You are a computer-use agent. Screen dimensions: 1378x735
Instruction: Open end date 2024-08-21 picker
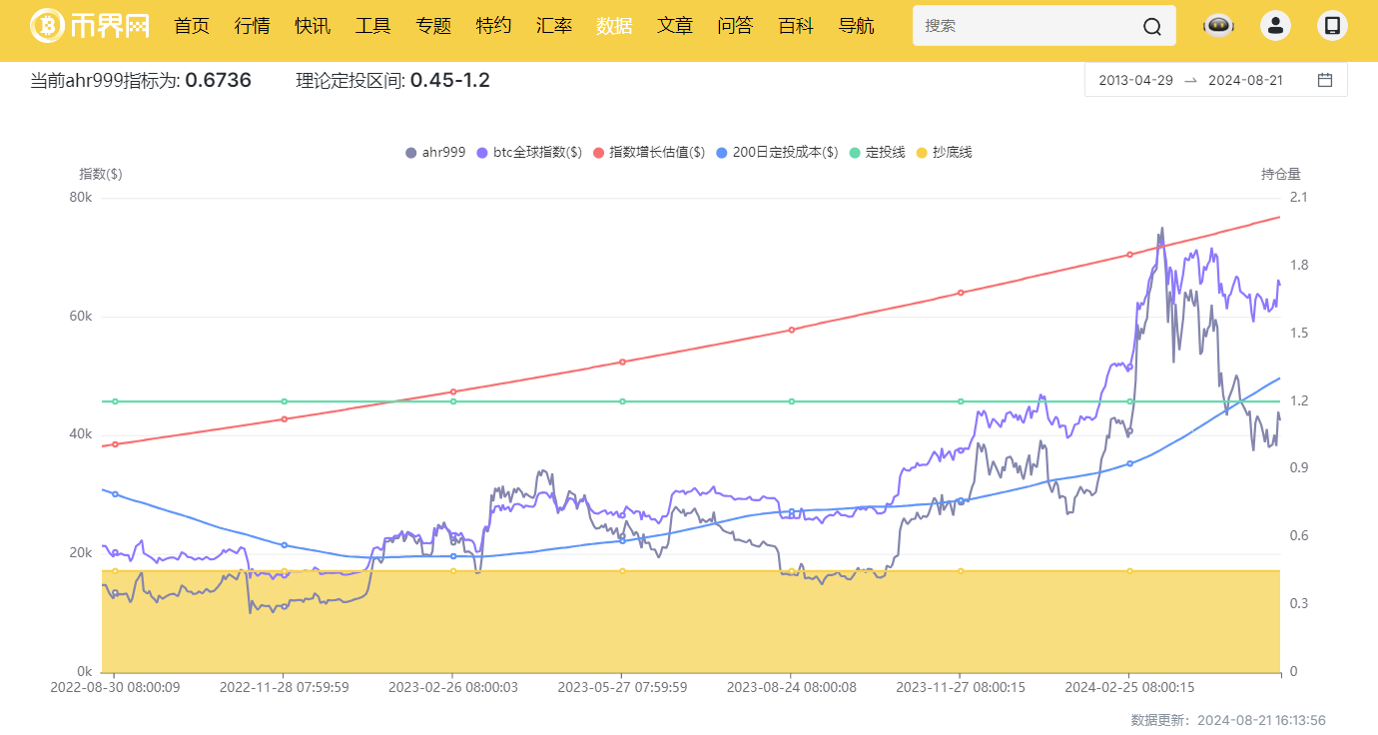[x=1245, y=80]
